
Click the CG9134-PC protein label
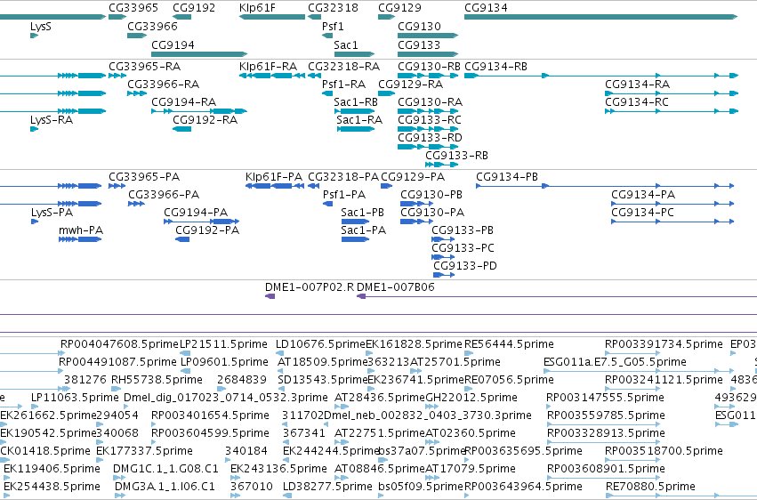tap(642, 213)
